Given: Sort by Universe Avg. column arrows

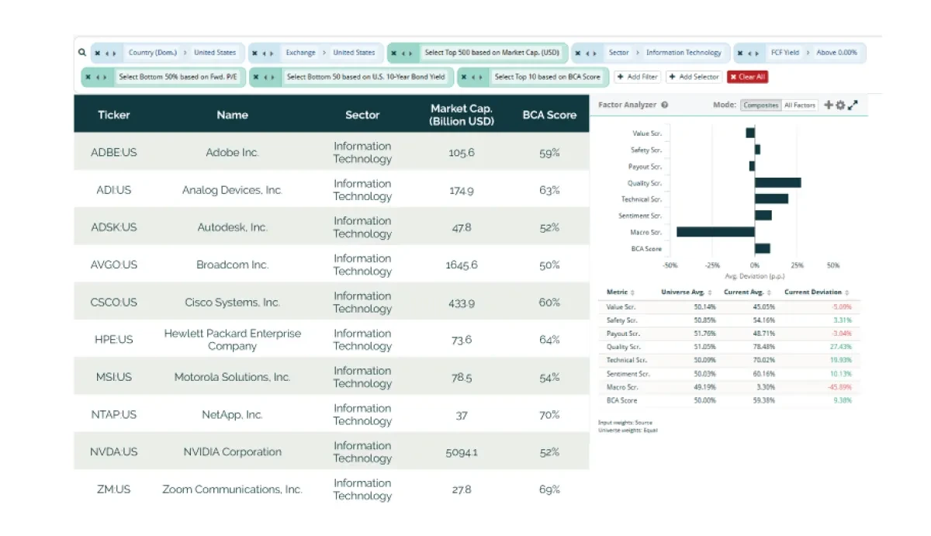Looking at the screenshot, I should [710, 292].
